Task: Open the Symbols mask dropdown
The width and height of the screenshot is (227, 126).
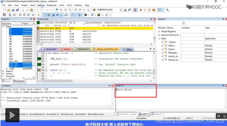Action: 183,23
